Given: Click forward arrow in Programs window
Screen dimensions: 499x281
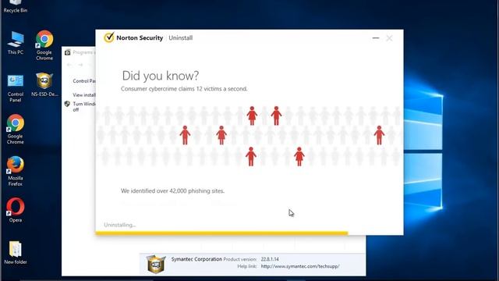Looking at the screenshot, I should tap(81, 65).
